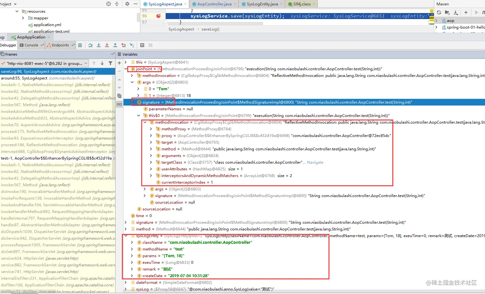485x294 pixels.
Task: Click the Step Into debugger icon
Action: (x=99, y=45)
